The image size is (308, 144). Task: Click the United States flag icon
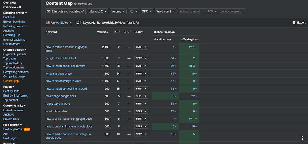point(47,23)
